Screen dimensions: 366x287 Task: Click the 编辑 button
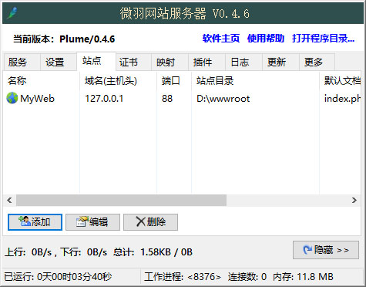pos(92,222)
